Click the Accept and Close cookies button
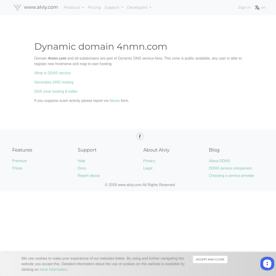The height and width of the screenshot is (276, 276). [x=210, y=259]
